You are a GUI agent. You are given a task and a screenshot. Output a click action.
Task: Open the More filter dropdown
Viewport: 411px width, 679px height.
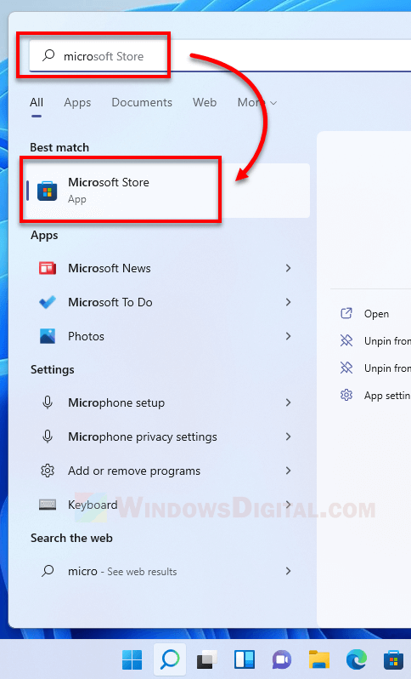[x=257, y=103]
